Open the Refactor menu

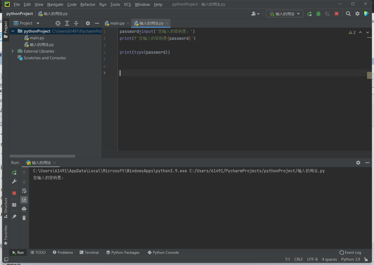point(88,5)
